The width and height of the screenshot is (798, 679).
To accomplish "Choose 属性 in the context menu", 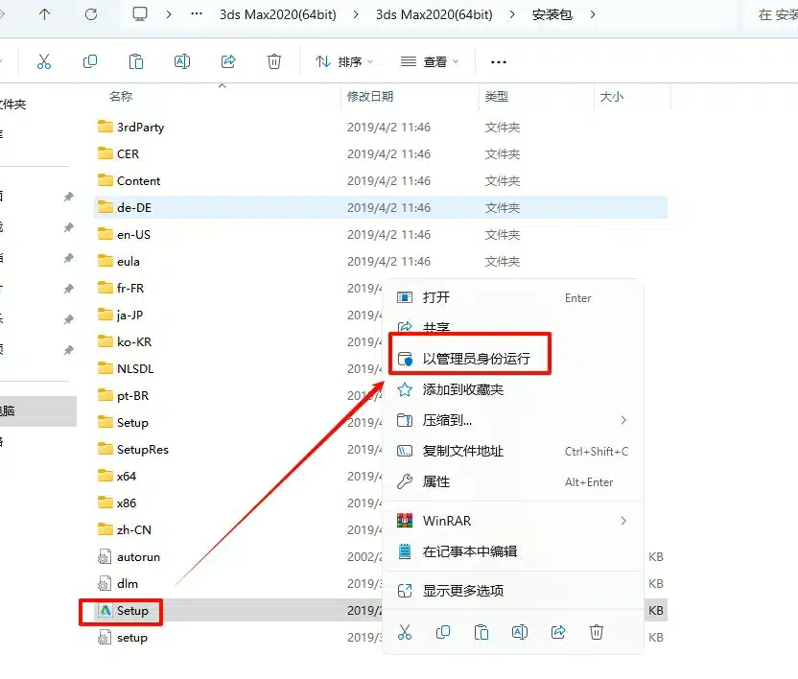I will click(x=436, y=481).
